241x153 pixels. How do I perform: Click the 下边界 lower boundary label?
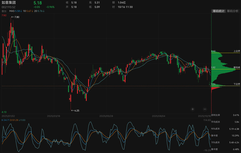(x=236, y=84)
